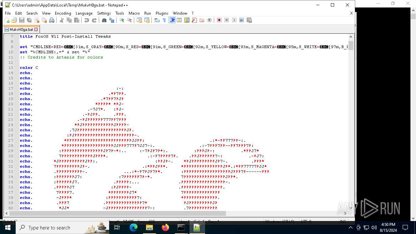This screenshot has width=416, height=234.
Task: Click the editor's scroll down arrow
Action: tap(351, 208)
